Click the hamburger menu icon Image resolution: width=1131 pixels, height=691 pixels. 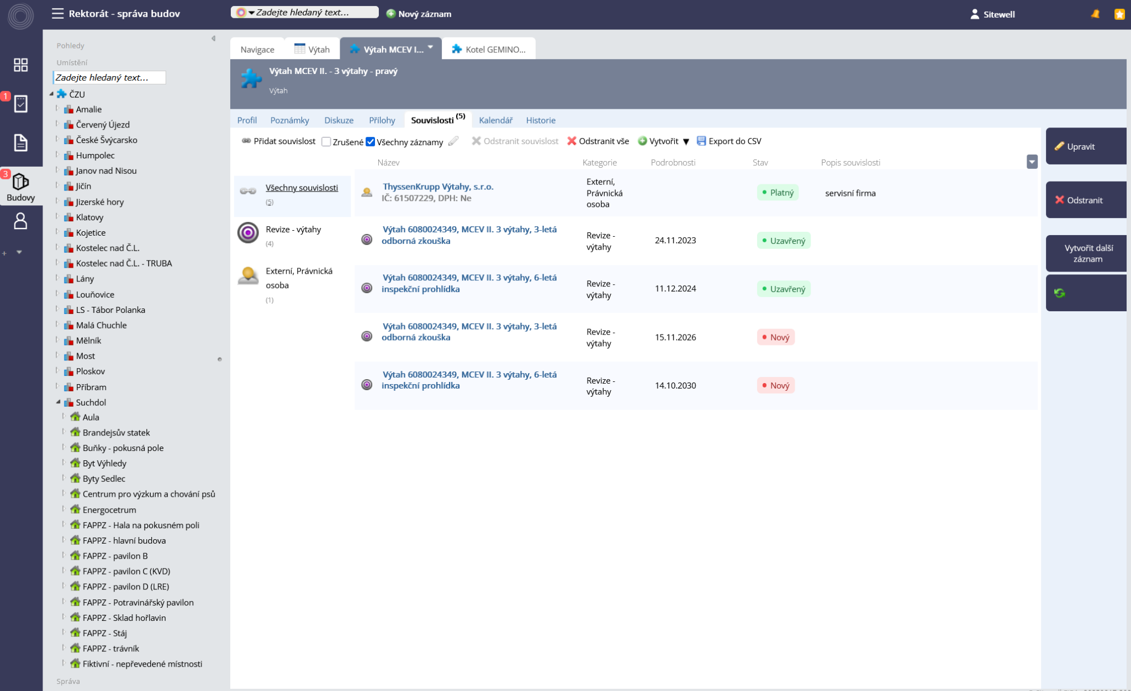click(57, 13)
